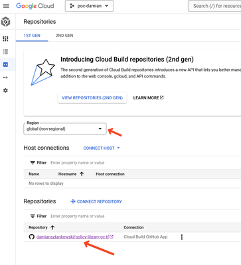Open the three-dot menu for policy-library-gc-tf
This screenshot has width=241, height=265.
182,237
